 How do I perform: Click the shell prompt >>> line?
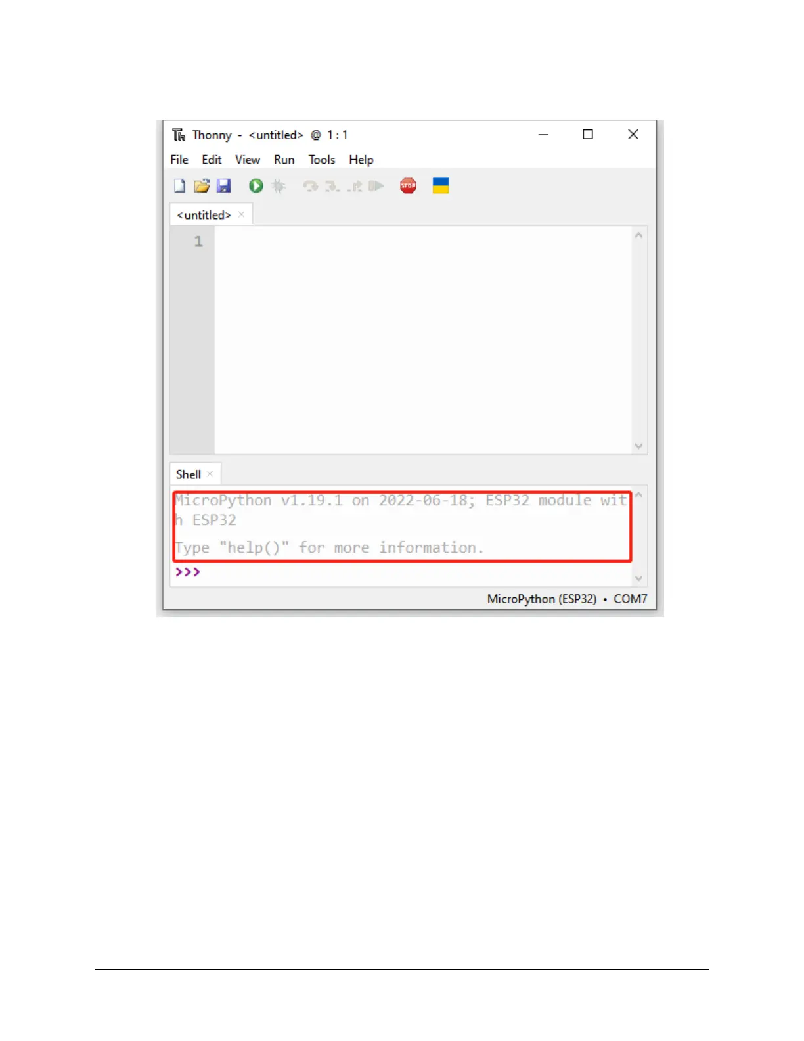188,572
